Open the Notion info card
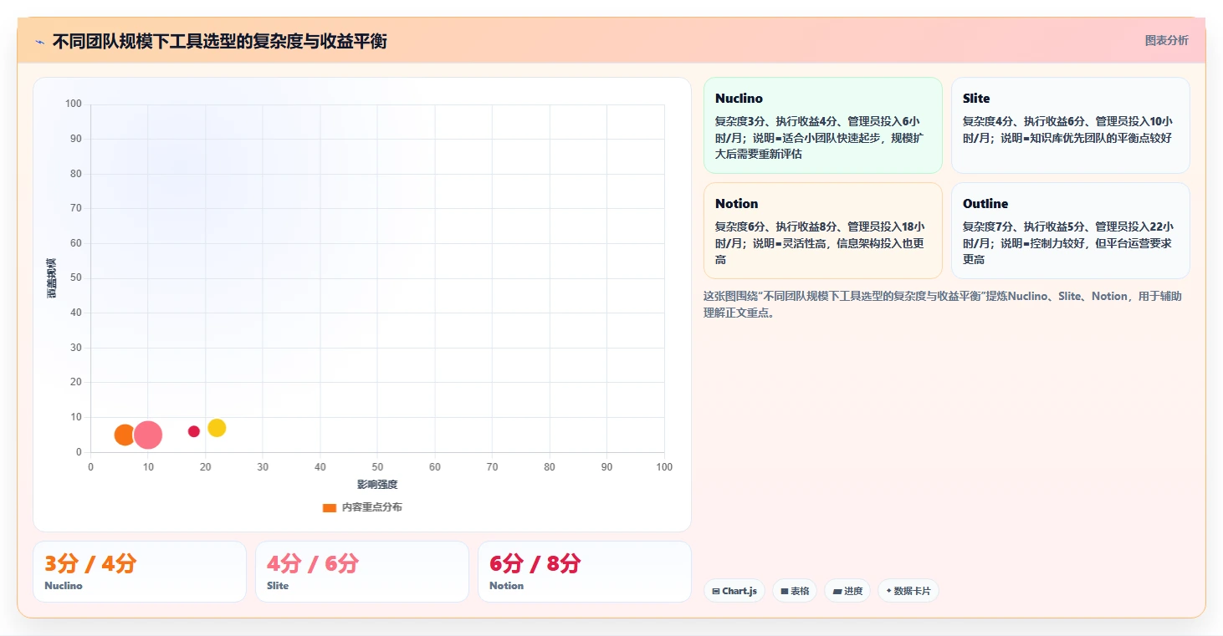1223x636 pixels. [x=823, y=231]
